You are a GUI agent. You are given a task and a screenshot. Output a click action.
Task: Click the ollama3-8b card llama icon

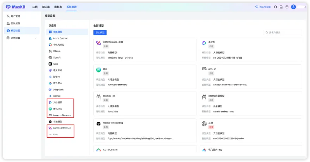point(98,97)
